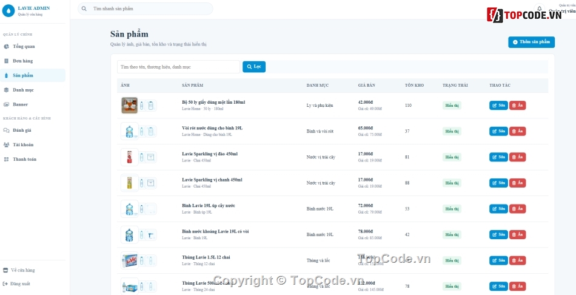The height and width of the screenshot is (295, 576).
Task: Click Sản phẩm column header
Action: (192, 86)
